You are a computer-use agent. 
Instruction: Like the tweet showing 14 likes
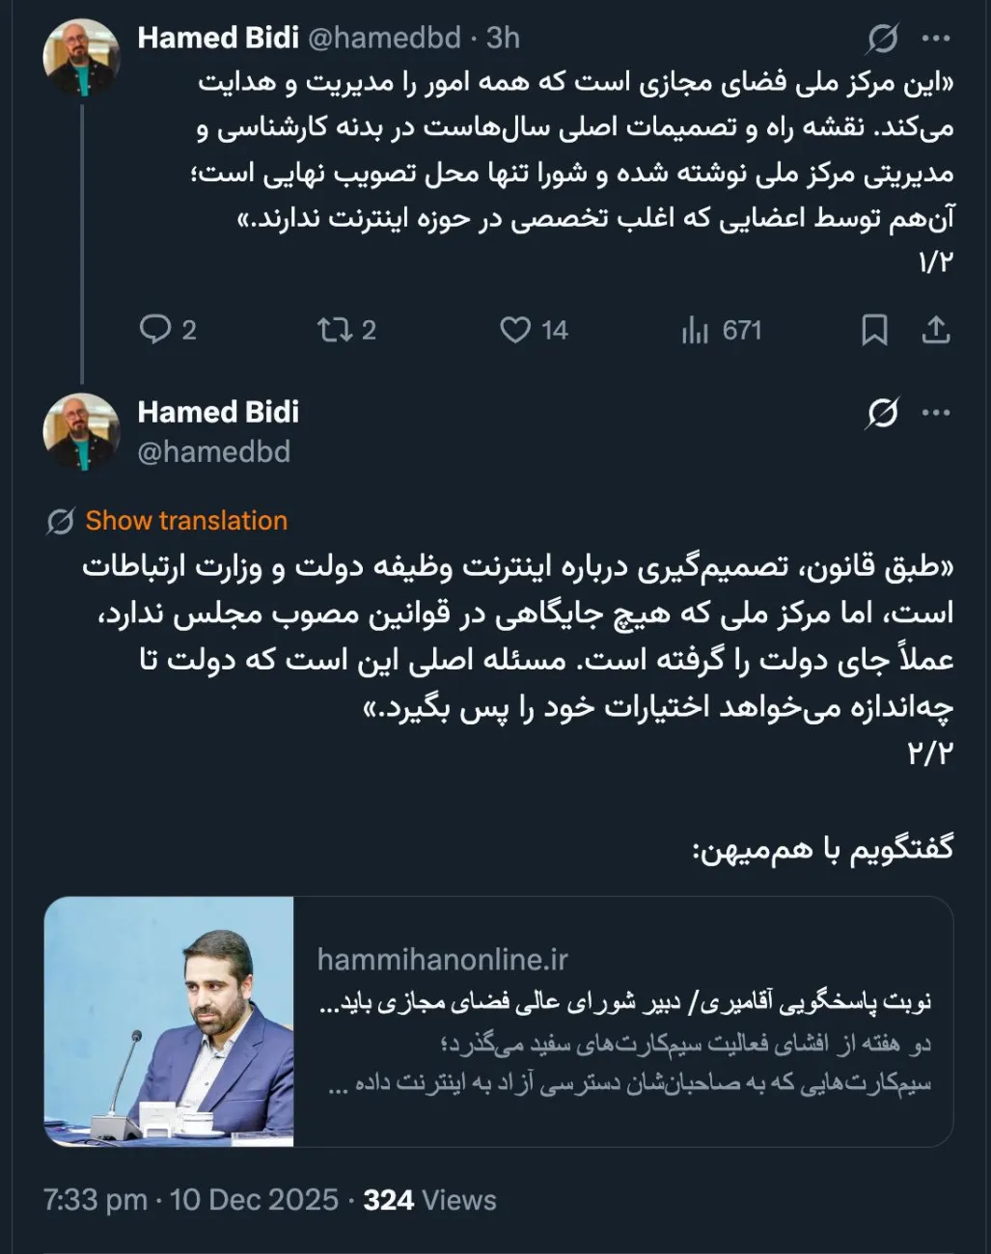[517, 331]
